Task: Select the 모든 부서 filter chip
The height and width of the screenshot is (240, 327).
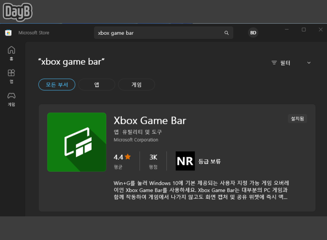Action: (x=56, y=84)
